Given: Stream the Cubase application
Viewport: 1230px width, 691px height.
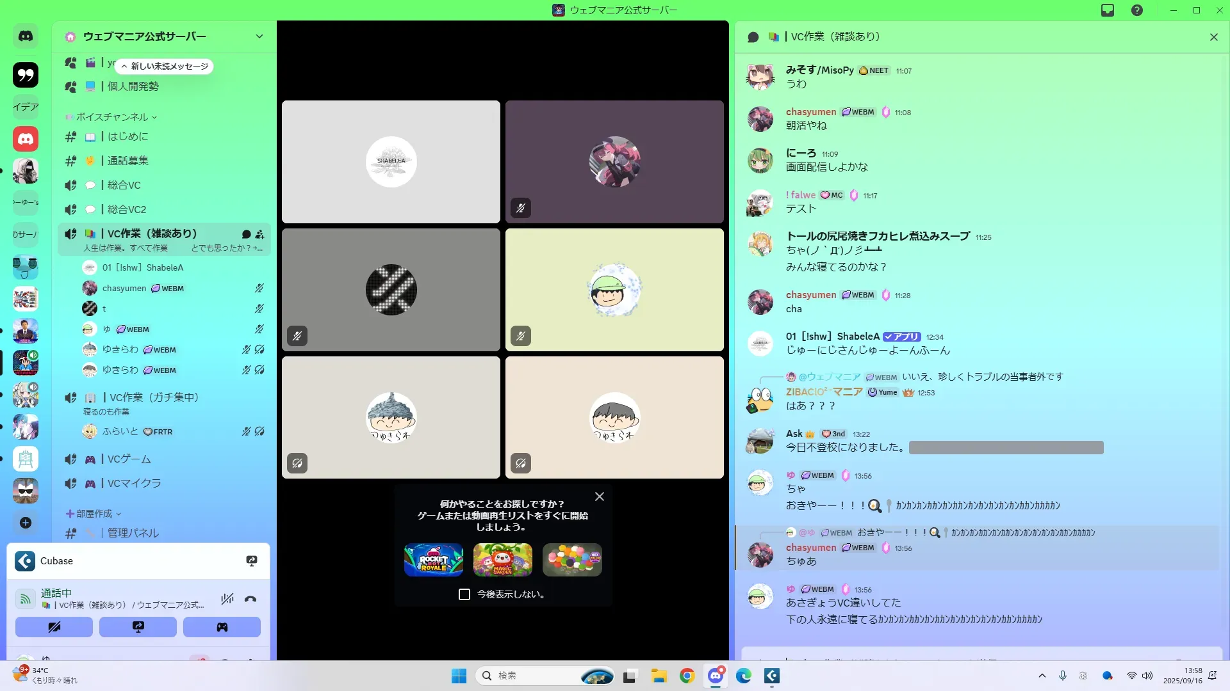Looking at the screenshot, I should pyautogui.click(x=252, y=561).
